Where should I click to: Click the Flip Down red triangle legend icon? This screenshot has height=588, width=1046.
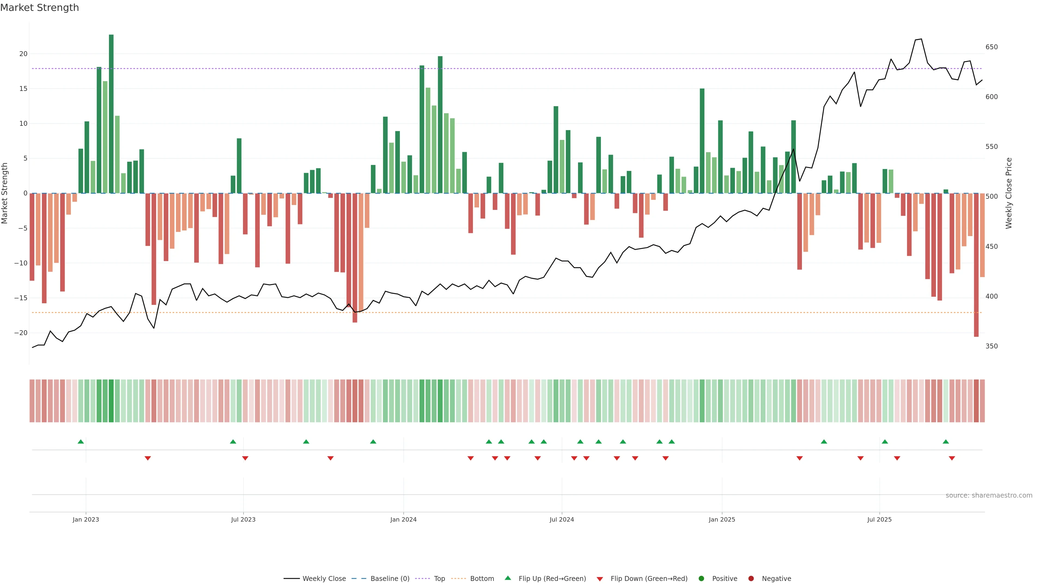pos(600,579)
